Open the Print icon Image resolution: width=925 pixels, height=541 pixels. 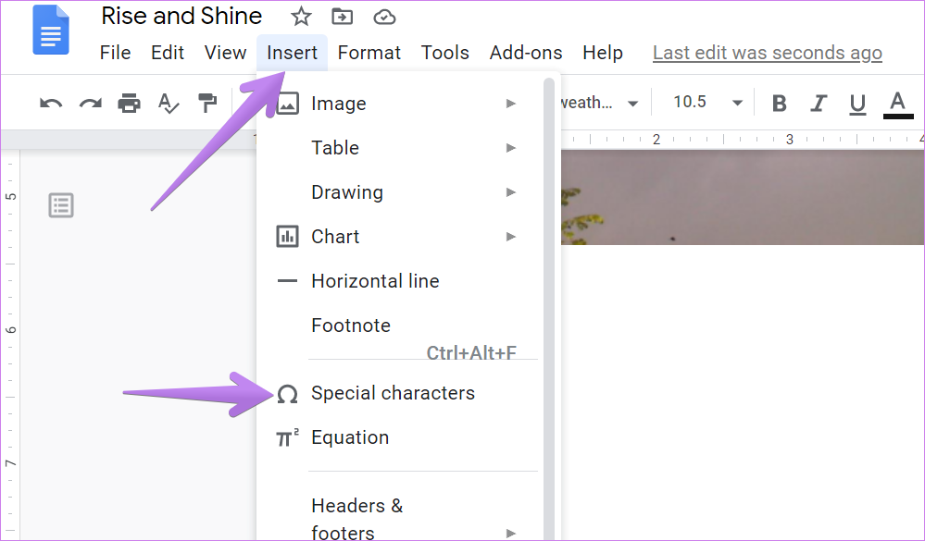pos(129,102)
